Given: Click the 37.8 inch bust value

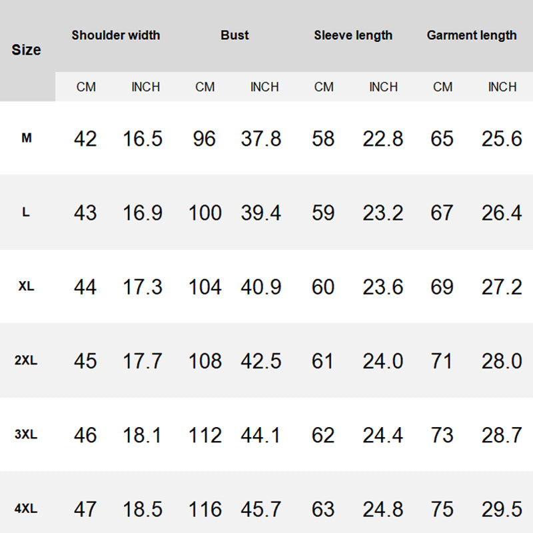Looking at the screenshot, I should (x=261, y=139).
